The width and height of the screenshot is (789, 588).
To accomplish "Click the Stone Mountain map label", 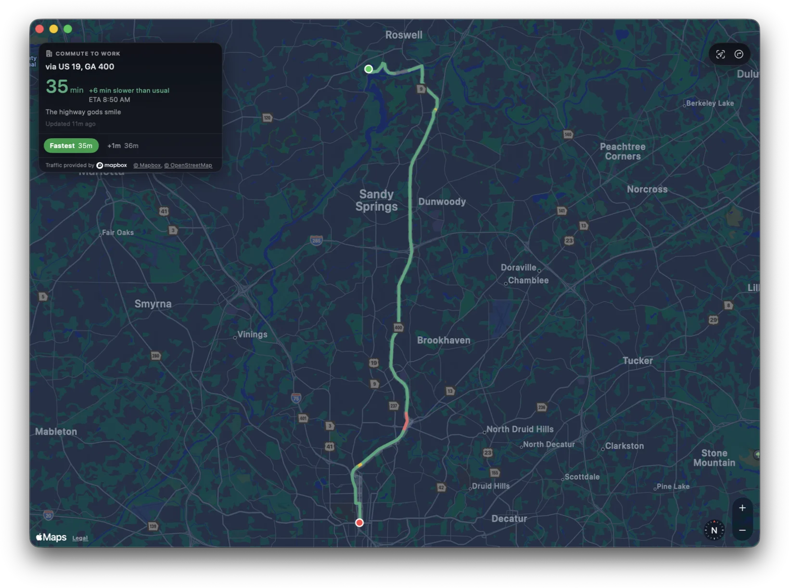I will [714, 458].
